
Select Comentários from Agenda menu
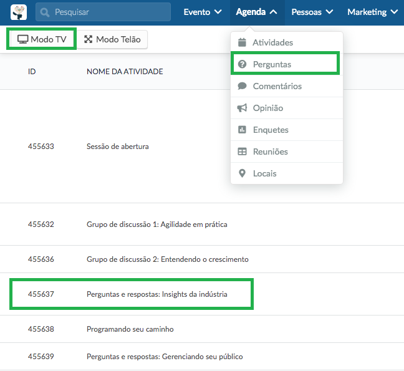pos(287,86)
